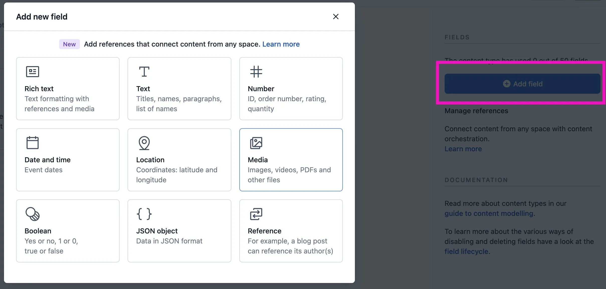The height and width of the screenshot is (289, 606).
Task: Select the Location pin icon
Action: coord(144,143)
